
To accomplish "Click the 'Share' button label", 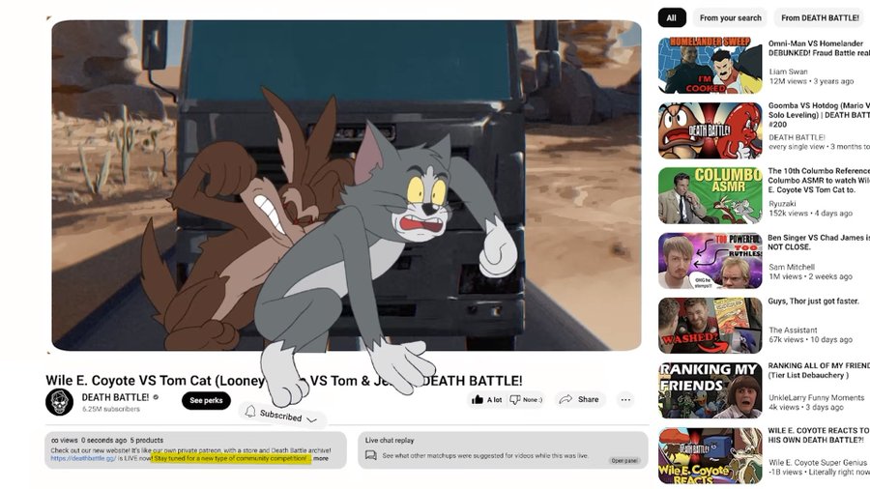I will click(x=588, y=399).
